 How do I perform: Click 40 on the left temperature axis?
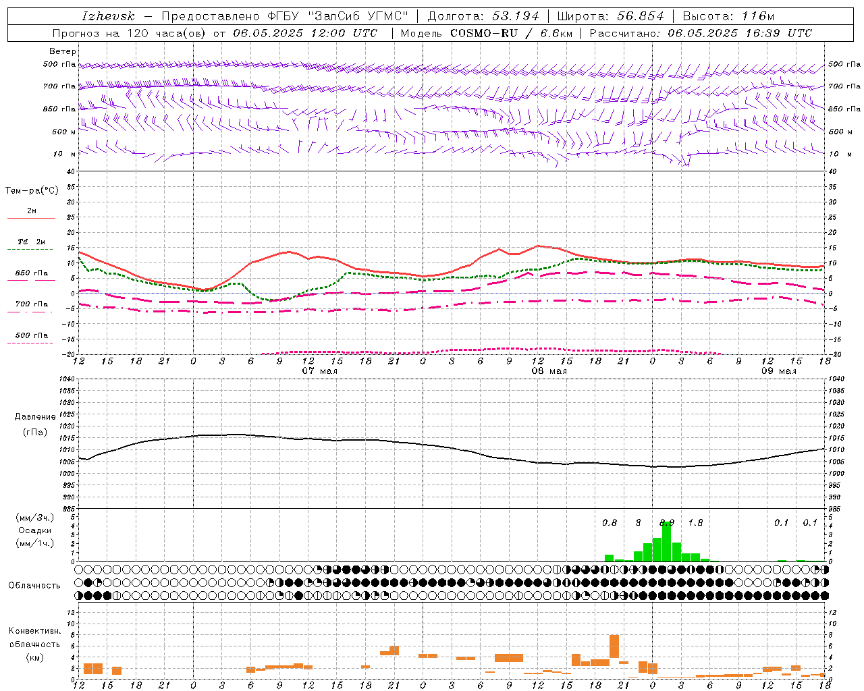[x=71, y=171]
